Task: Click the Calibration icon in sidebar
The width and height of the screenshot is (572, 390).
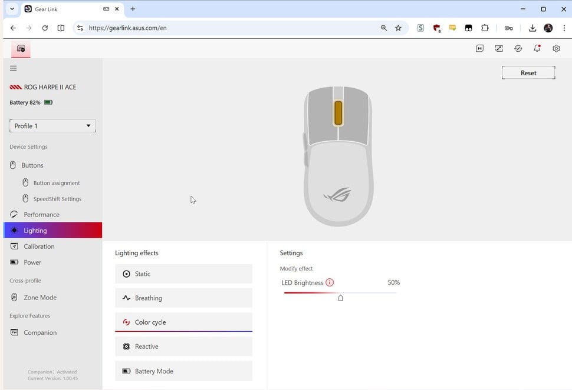Action: click(x=14, y=246)
